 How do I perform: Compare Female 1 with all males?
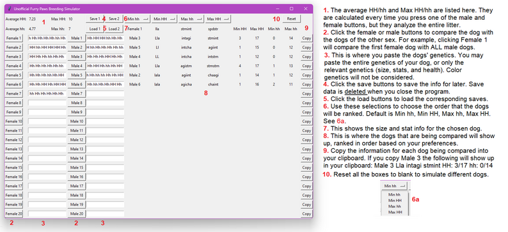coord(13,38)
